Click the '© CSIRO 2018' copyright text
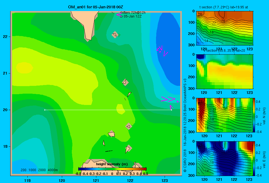 [x=185, y=161]
